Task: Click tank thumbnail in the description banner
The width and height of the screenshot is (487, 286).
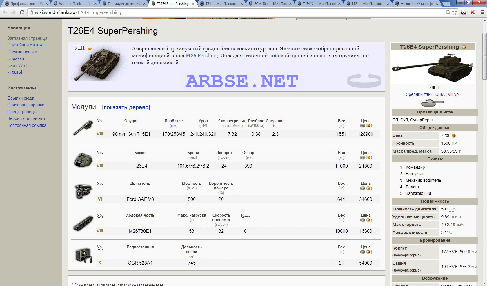Action: point(98,63)
